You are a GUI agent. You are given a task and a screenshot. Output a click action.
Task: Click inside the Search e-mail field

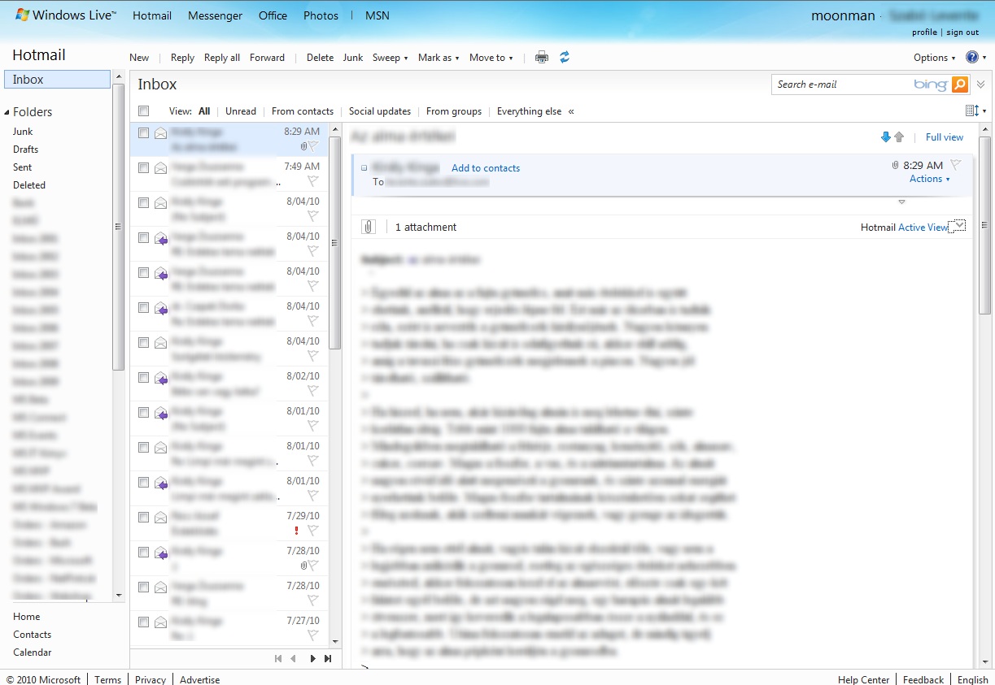point(842,84)
